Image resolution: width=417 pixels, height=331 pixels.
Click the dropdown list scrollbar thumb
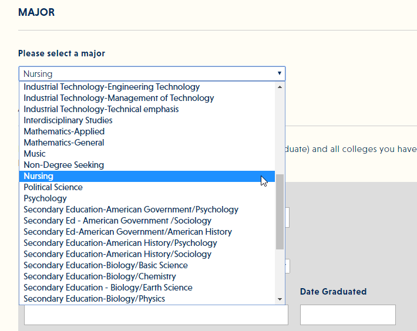(280, 211)
